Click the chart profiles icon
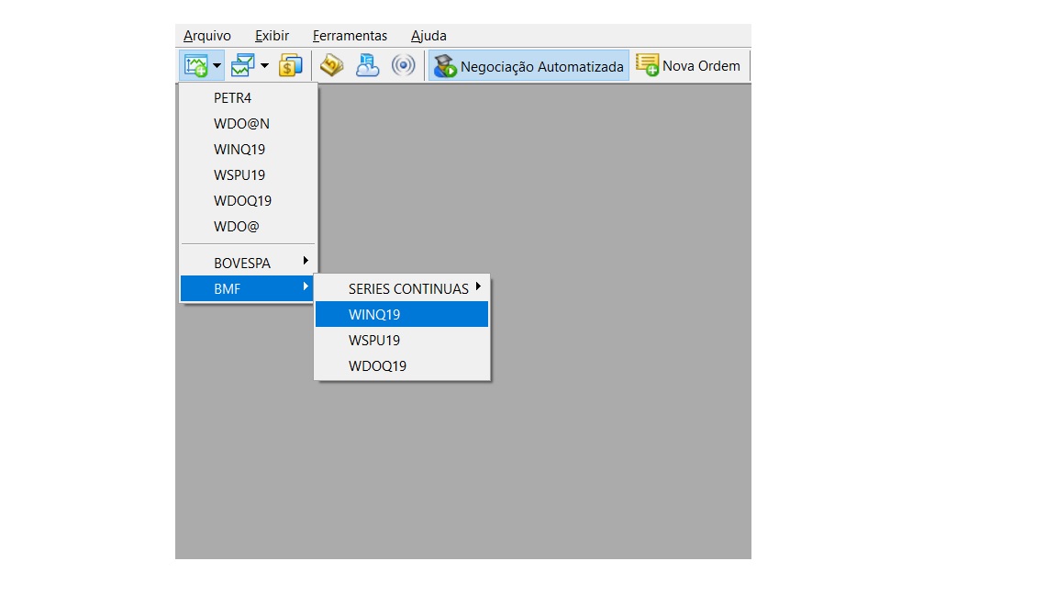Screen dimensions: 1057x595 pyautogui.click(x=242, y=66)
